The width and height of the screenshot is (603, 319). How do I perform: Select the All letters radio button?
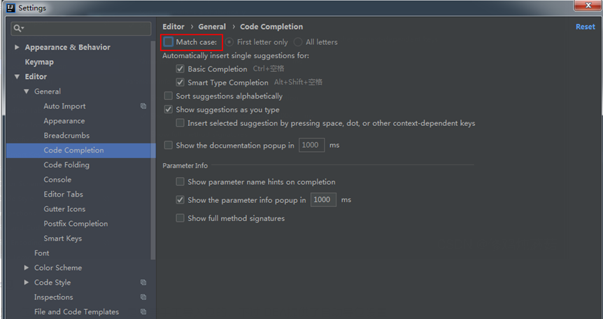298,42
